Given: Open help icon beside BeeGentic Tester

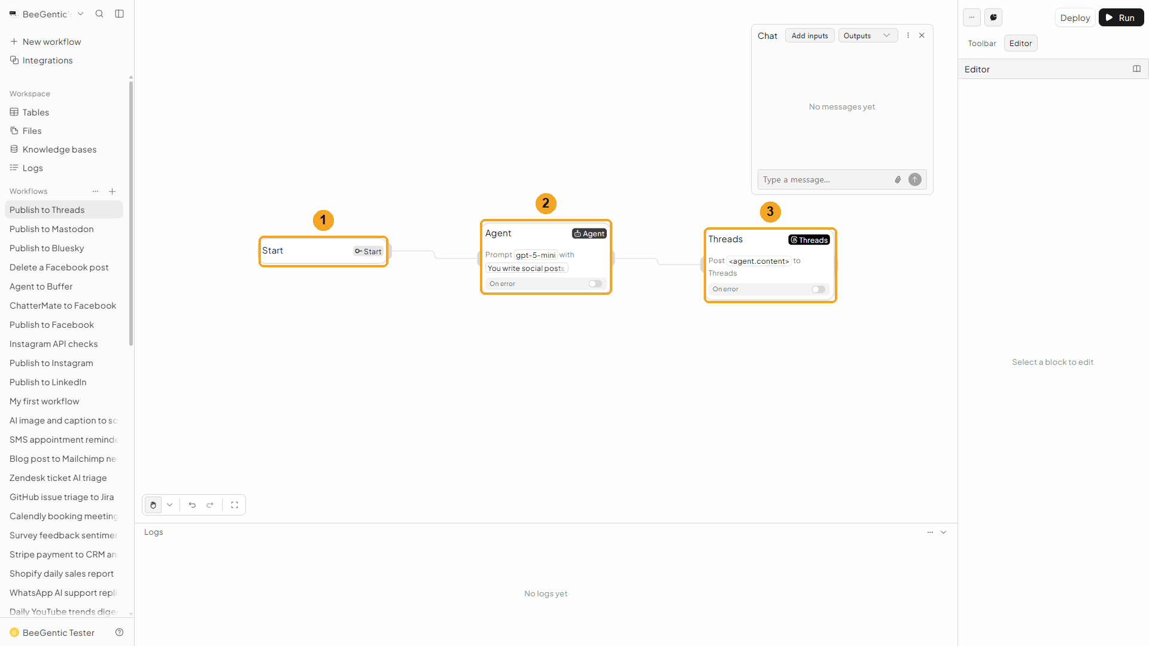Looking at the screenshot, I should 119,632.
